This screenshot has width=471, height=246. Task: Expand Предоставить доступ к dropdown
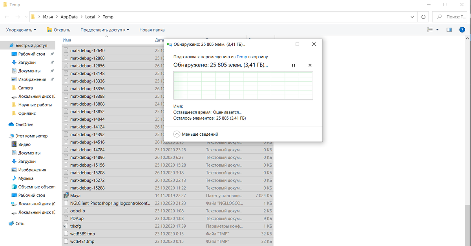pyautogui.click(x=104, y=30)
